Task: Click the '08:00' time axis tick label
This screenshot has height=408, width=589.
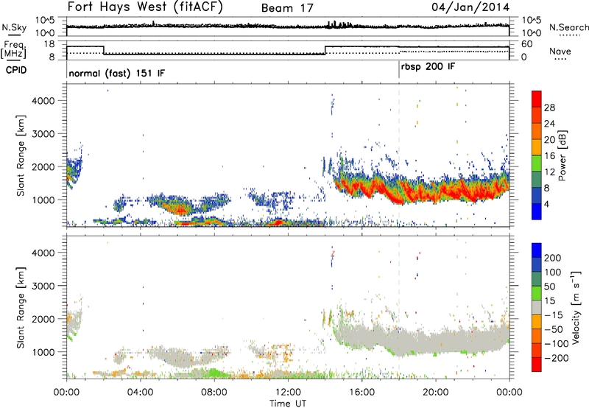Action: pyautogui.click(x=214, y=393)
